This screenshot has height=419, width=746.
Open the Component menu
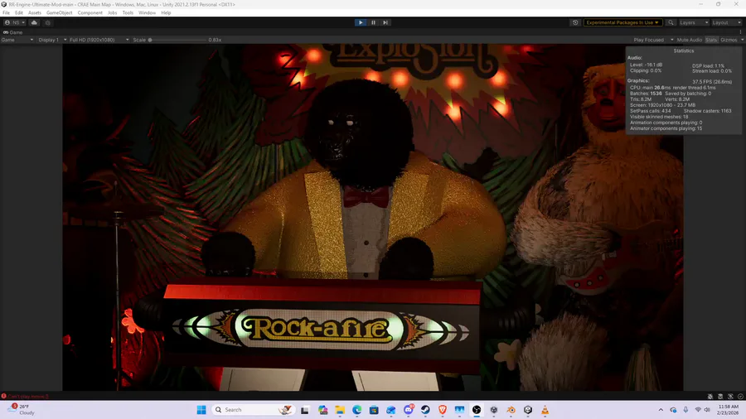click(90, 12)
